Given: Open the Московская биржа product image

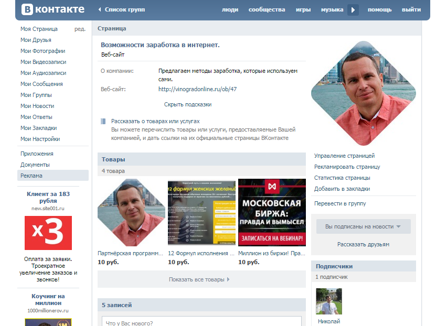Looking at the screenshot, I should [272, 212].
